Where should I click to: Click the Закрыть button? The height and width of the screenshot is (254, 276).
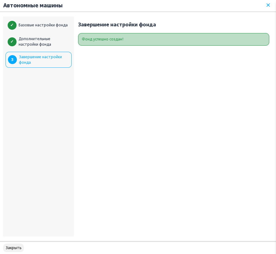click(13, 248)
